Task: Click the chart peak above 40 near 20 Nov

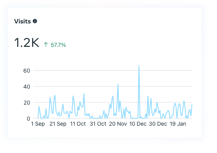Action: [118, 84]
